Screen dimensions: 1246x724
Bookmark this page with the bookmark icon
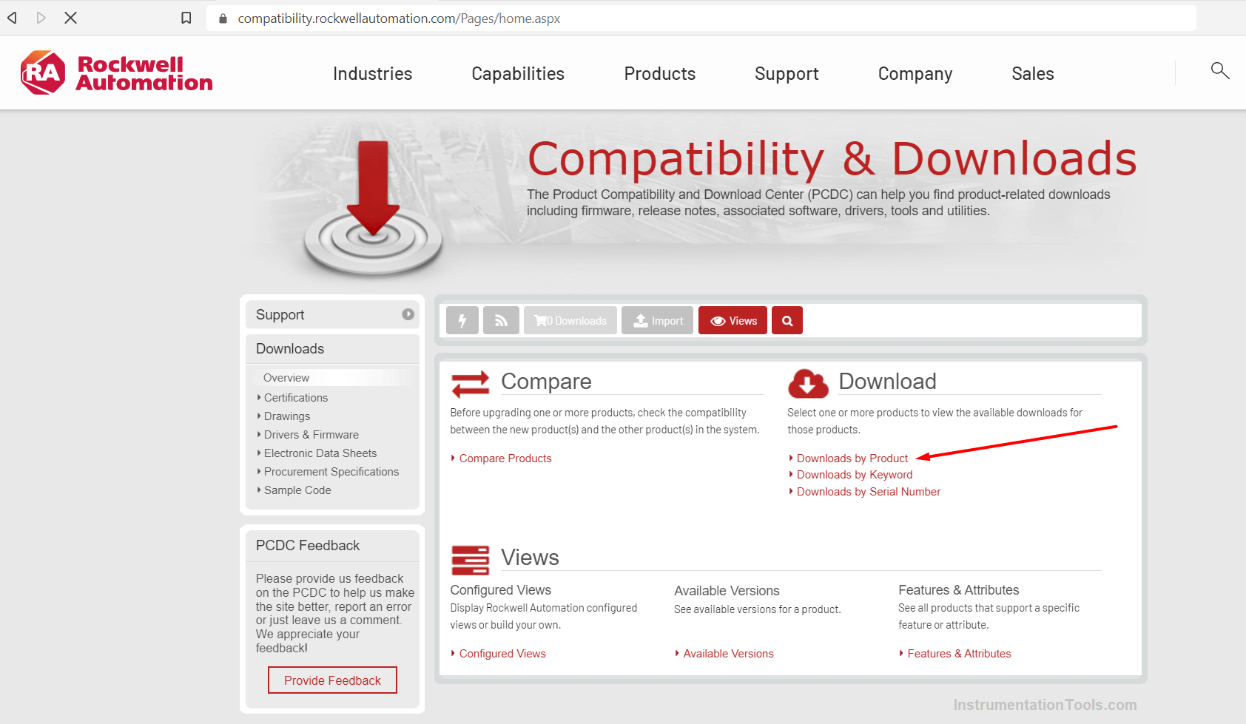186,18
